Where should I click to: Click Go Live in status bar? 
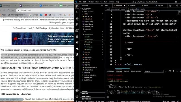[166, 101]
